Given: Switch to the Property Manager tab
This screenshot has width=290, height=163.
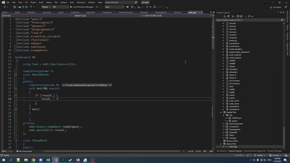Looking at the screenshot, I should [275, 151].
